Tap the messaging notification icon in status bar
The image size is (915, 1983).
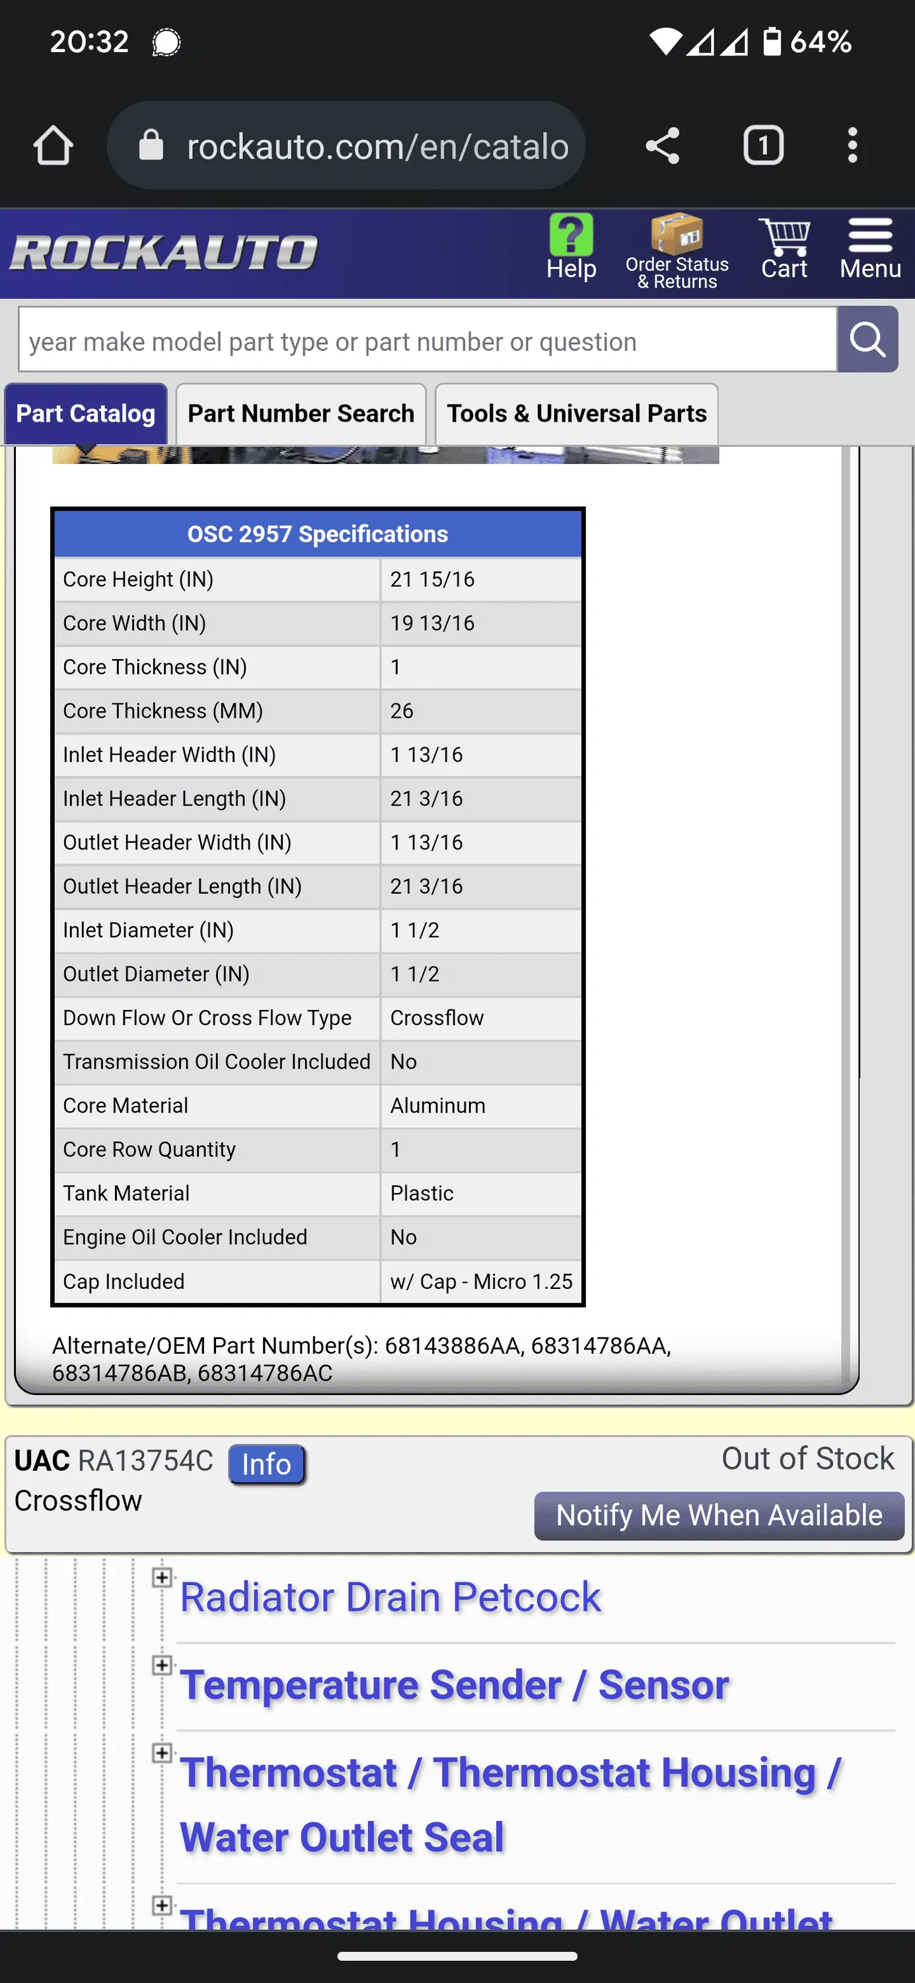tap(166, 42)
